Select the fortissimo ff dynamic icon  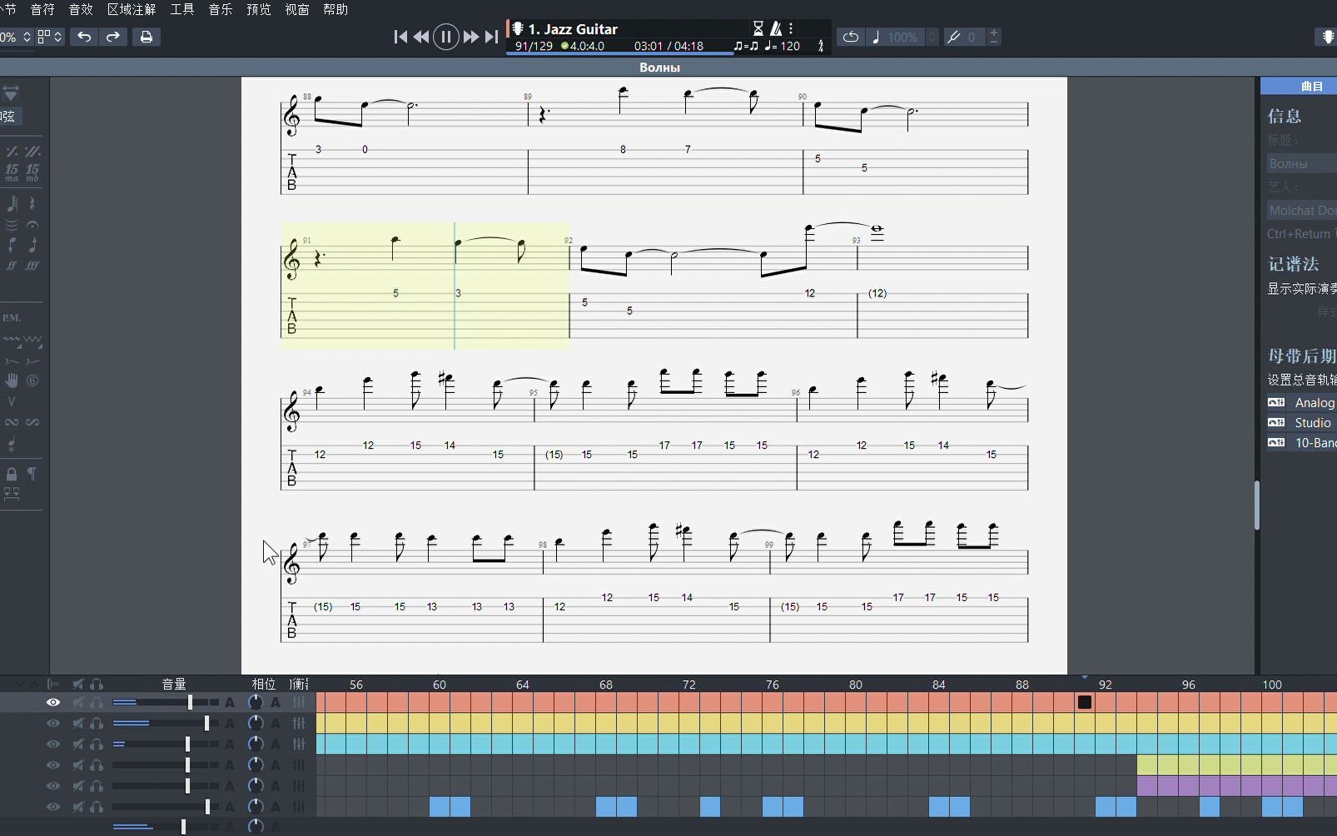12,266
